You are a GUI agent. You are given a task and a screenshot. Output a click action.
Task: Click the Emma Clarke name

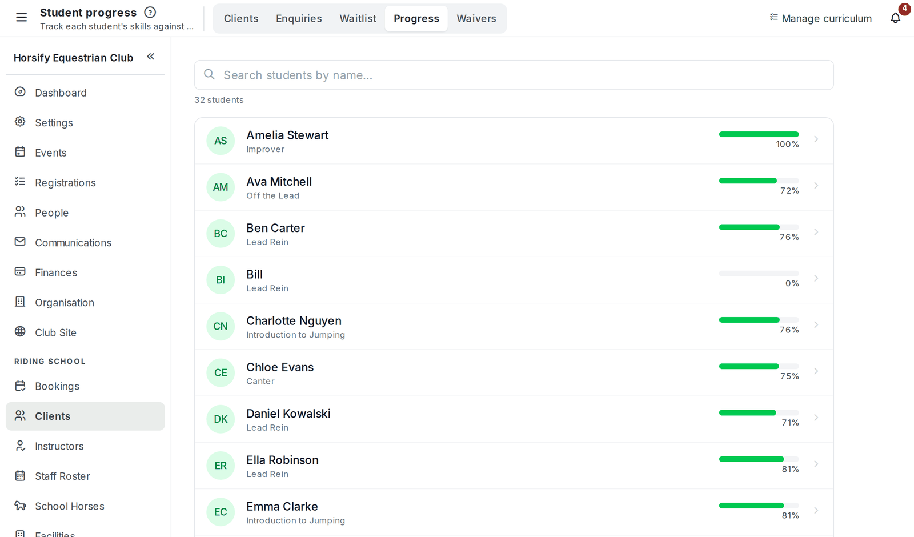(282, 506)
